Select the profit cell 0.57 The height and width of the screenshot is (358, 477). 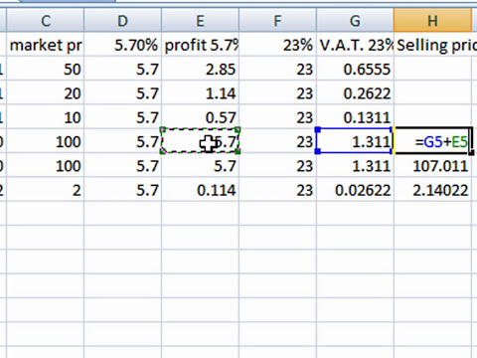pos(200,117)
